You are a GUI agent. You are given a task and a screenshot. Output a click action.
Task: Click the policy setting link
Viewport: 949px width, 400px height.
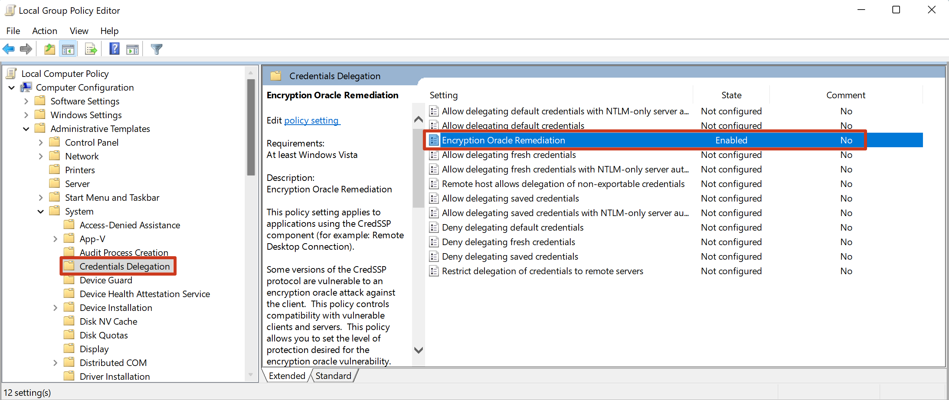point(311,120)
